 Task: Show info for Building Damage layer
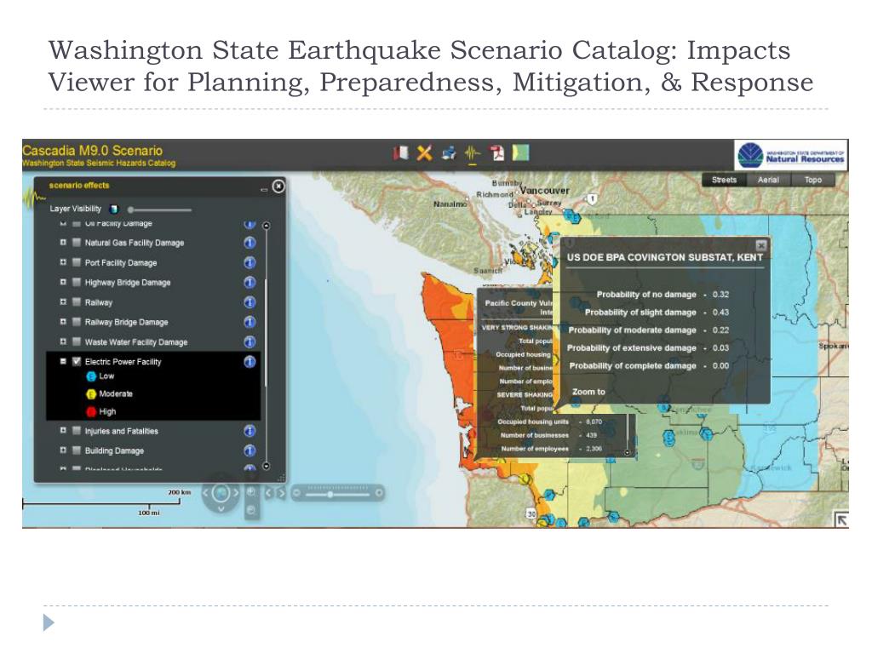[250, 450]
